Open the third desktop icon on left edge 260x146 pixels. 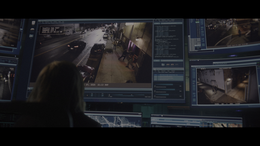pyautogui.click(x=31, y=36)
